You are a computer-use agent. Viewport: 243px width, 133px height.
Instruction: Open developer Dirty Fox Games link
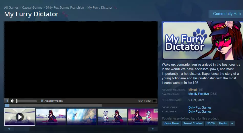(200, 108)
